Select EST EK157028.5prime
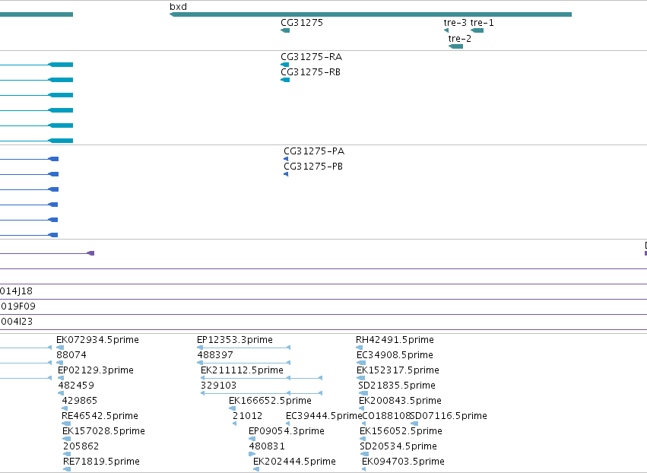647x473 pixels. click(103, 431)
